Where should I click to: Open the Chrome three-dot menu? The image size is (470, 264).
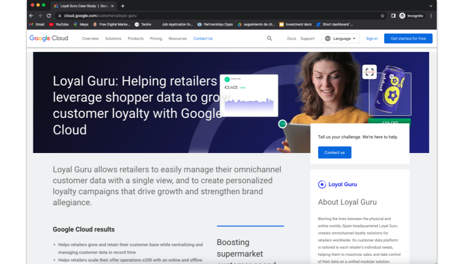click(x=431, y=16)
